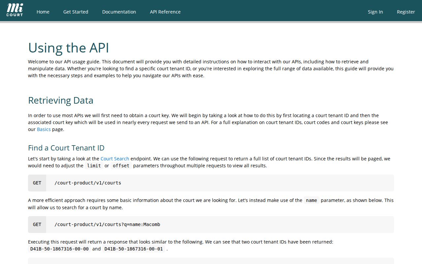Open the Home menu item
422x264 pixels.
point(43,12)
